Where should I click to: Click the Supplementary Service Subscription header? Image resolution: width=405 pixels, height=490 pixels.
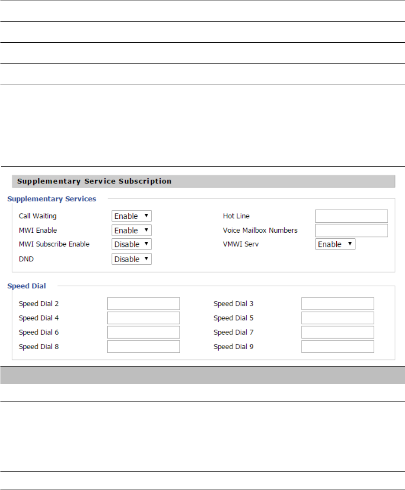pyautogui.click(x=94, y=181)
